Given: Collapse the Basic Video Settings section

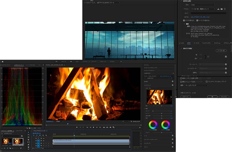Looking at the screenshot, I should pos(182,48).
